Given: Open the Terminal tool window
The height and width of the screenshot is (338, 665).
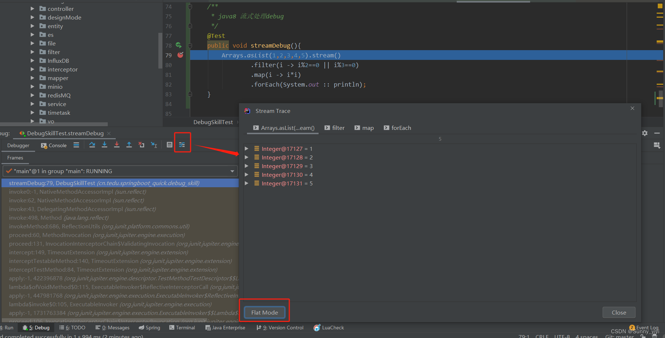Looking at the screenshot, I should click(x=182, y=328).
